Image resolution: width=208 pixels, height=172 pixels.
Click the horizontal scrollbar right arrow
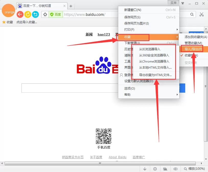pyautogui.click(x=201, y=163)
